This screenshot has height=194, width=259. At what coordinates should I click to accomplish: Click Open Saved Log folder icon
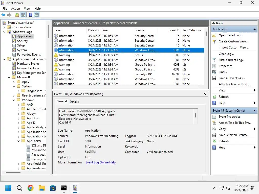pyautogui.click(x=214, y=35)
